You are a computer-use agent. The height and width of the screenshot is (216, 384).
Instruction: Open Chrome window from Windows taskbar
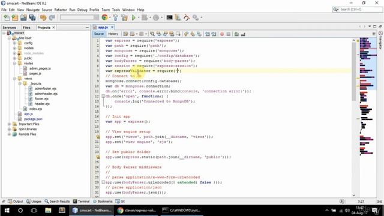tap(136, 211)
